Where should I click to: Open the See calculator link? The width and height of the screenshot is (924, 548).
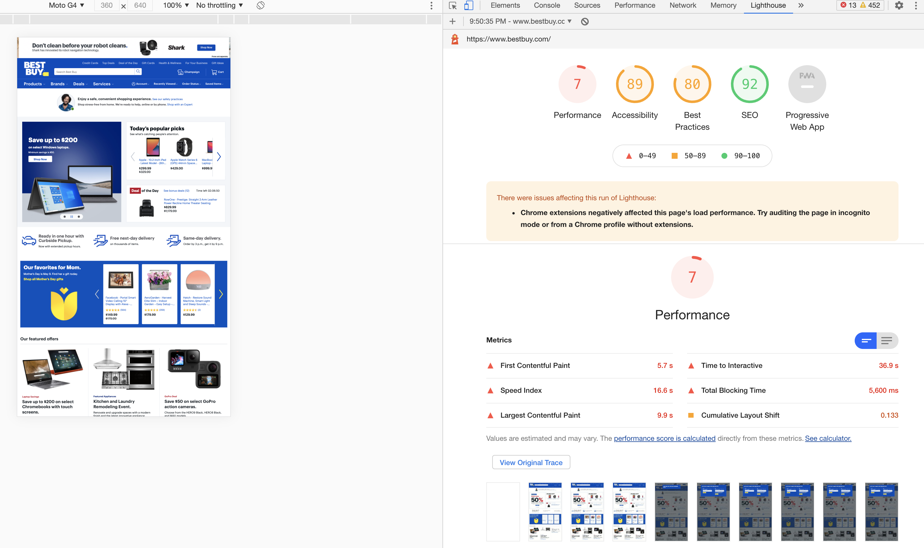point(828,438)
